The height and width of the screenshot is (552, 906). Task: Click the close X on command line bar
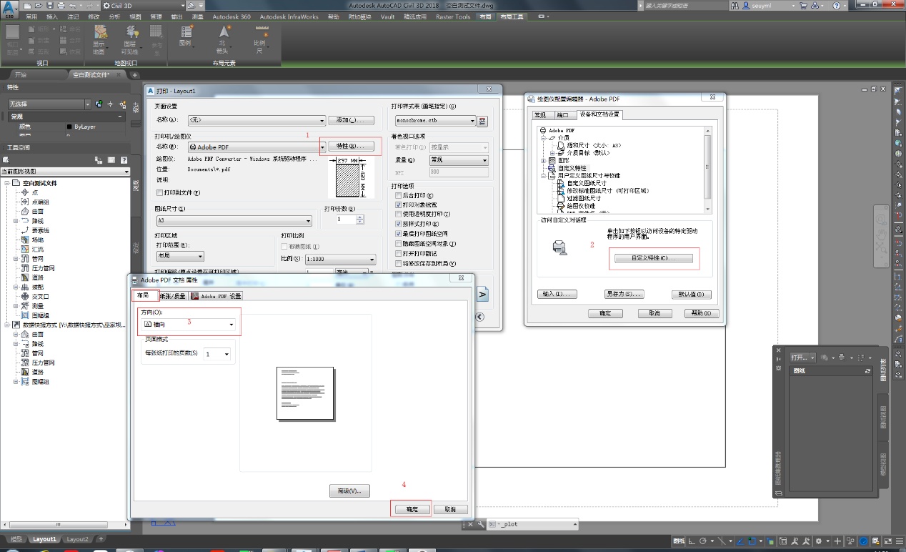[x=469, y=524]
